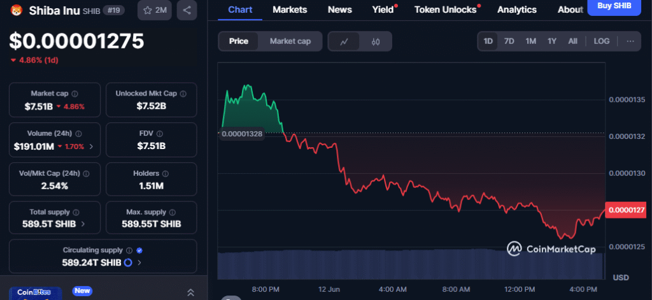Click the volume bars area of chart

pos(411,264)
